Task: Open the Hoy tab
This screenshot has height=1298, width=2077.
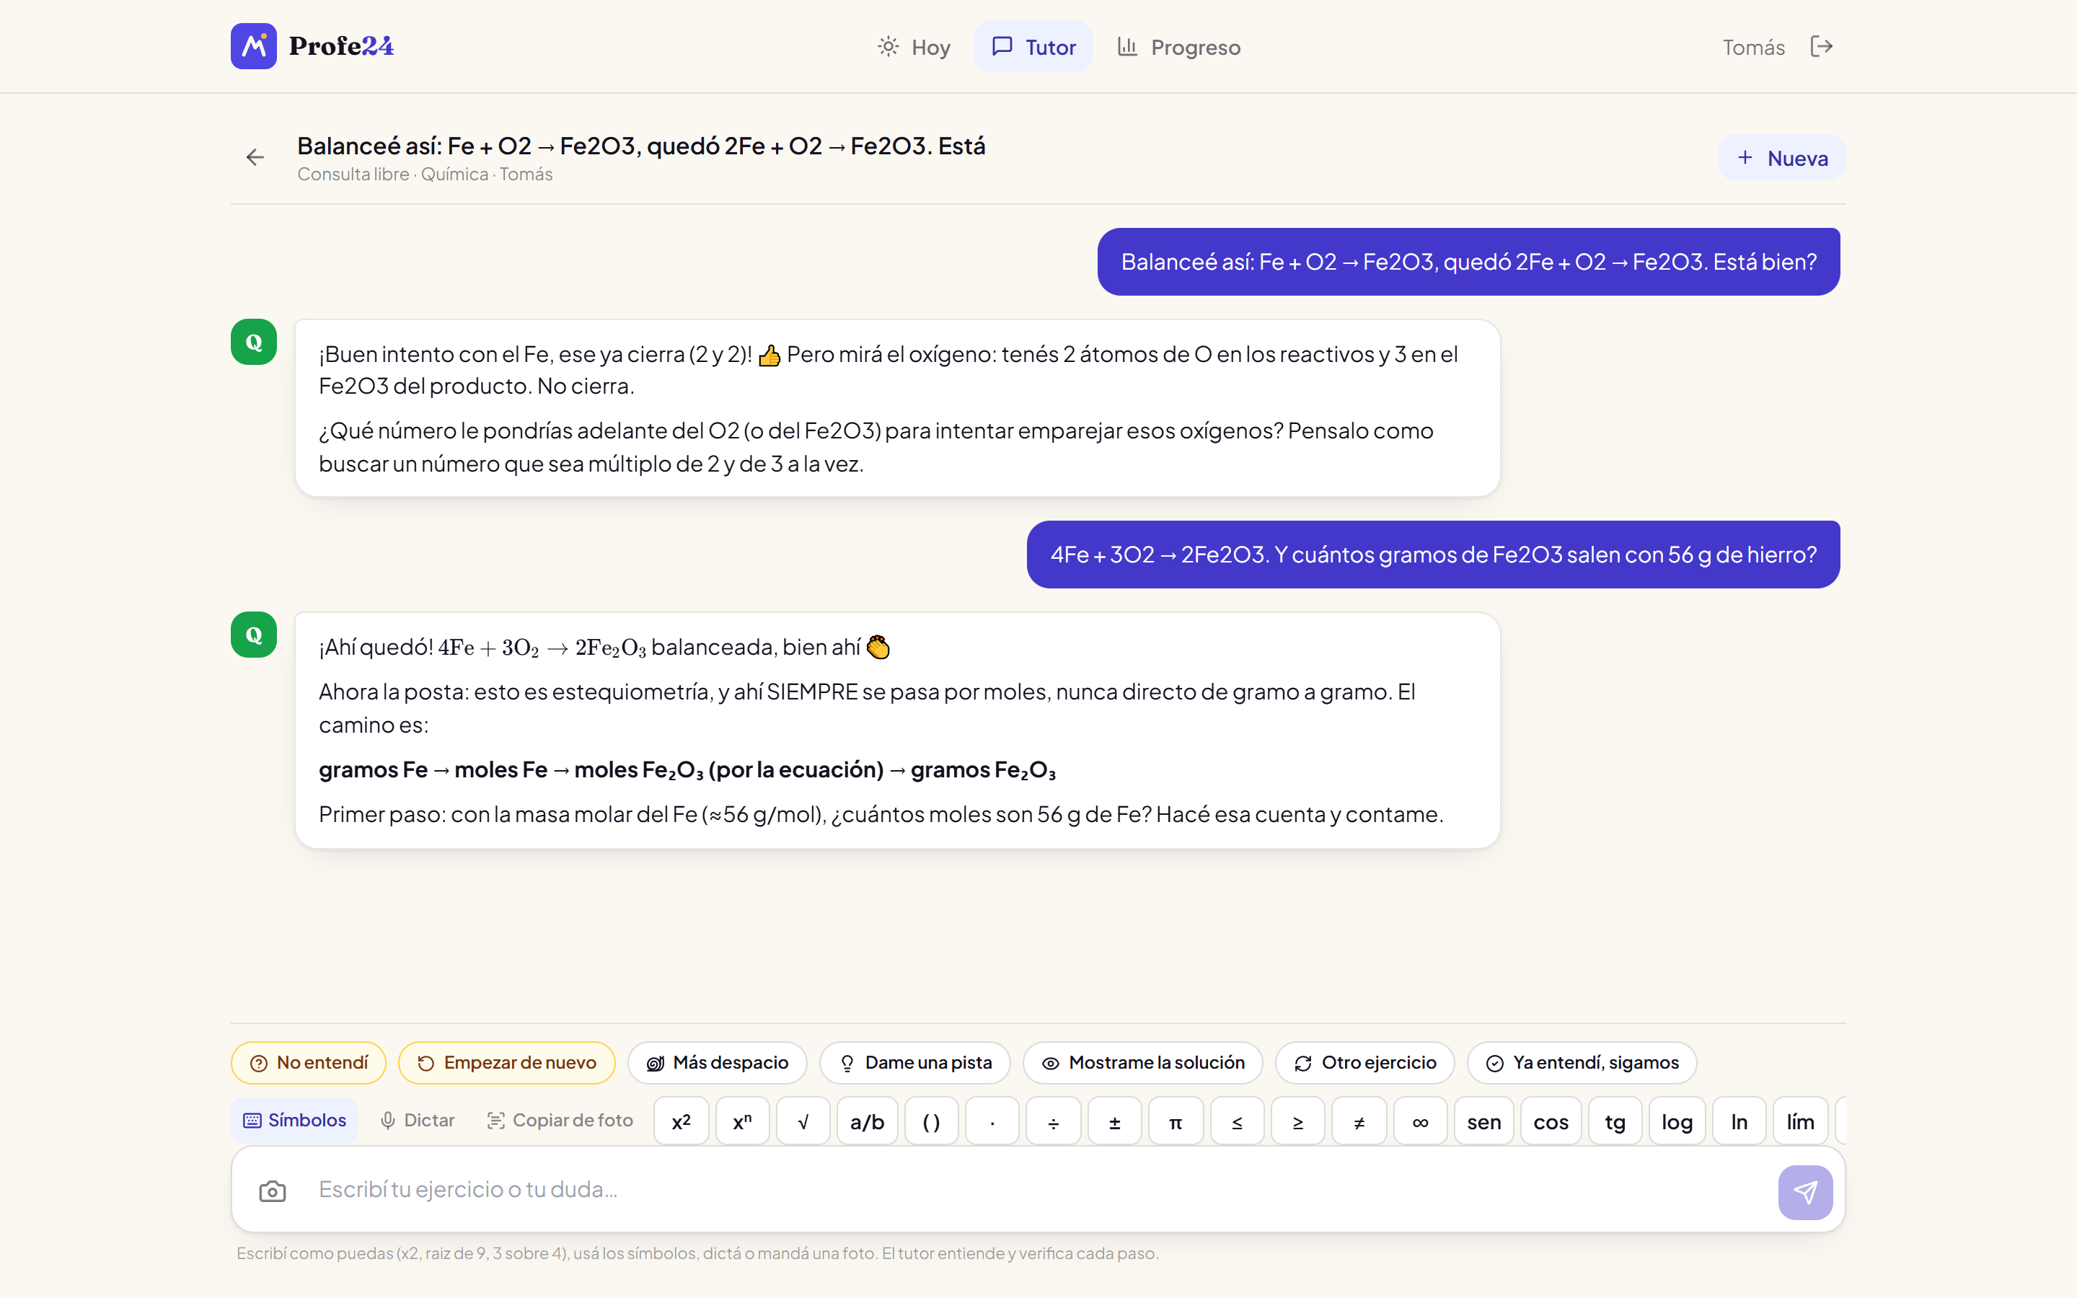Action: coord(914,46)
